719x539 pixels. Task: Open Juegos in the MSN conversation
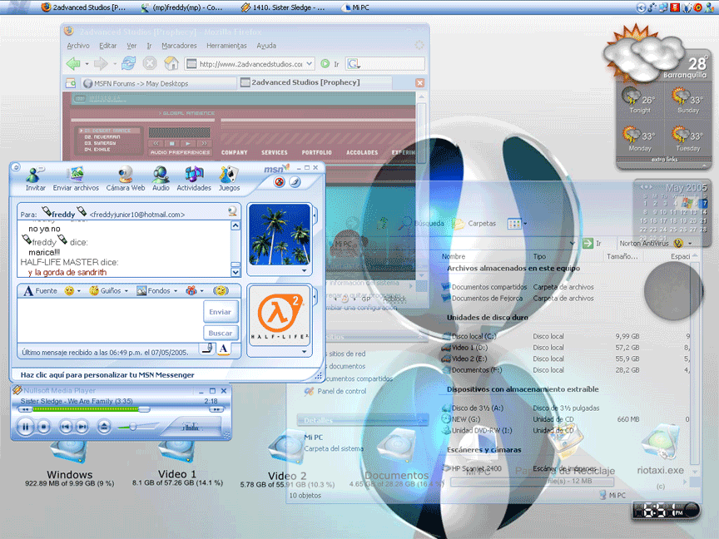(x=229, y=179)
